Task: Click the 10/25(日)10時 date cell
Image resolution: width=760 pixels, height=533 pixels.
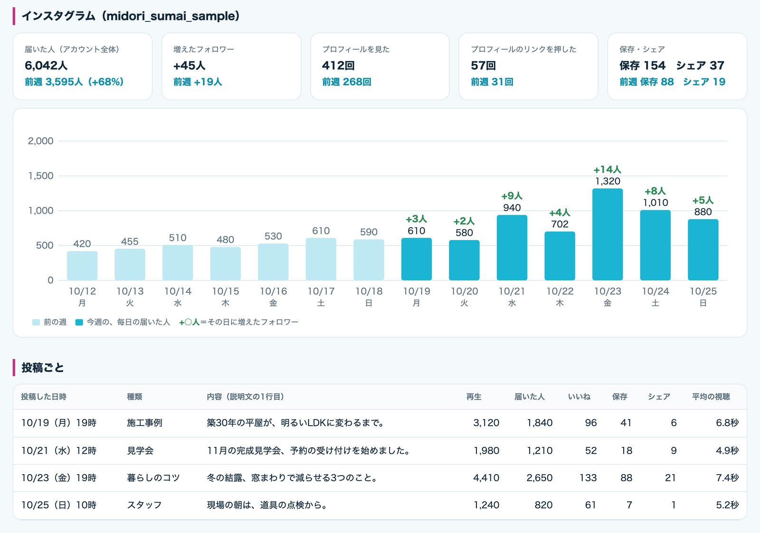Action: (59, 505)
